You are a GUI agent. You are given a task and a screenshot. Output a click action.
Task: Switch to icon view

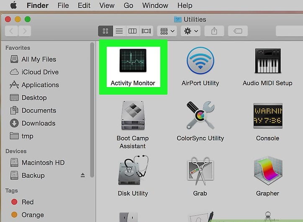[105, 31]
